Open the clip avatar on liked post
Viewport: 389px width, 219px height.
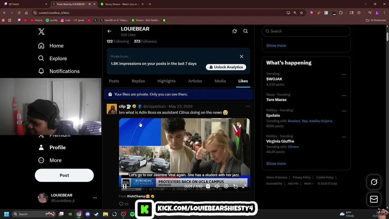pos(112,109)
